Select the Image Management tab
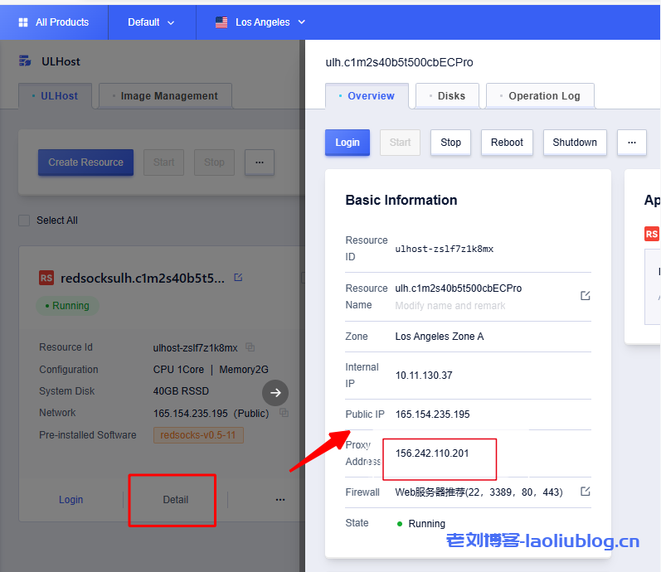 pyautogui.click(x=165, y=96)
